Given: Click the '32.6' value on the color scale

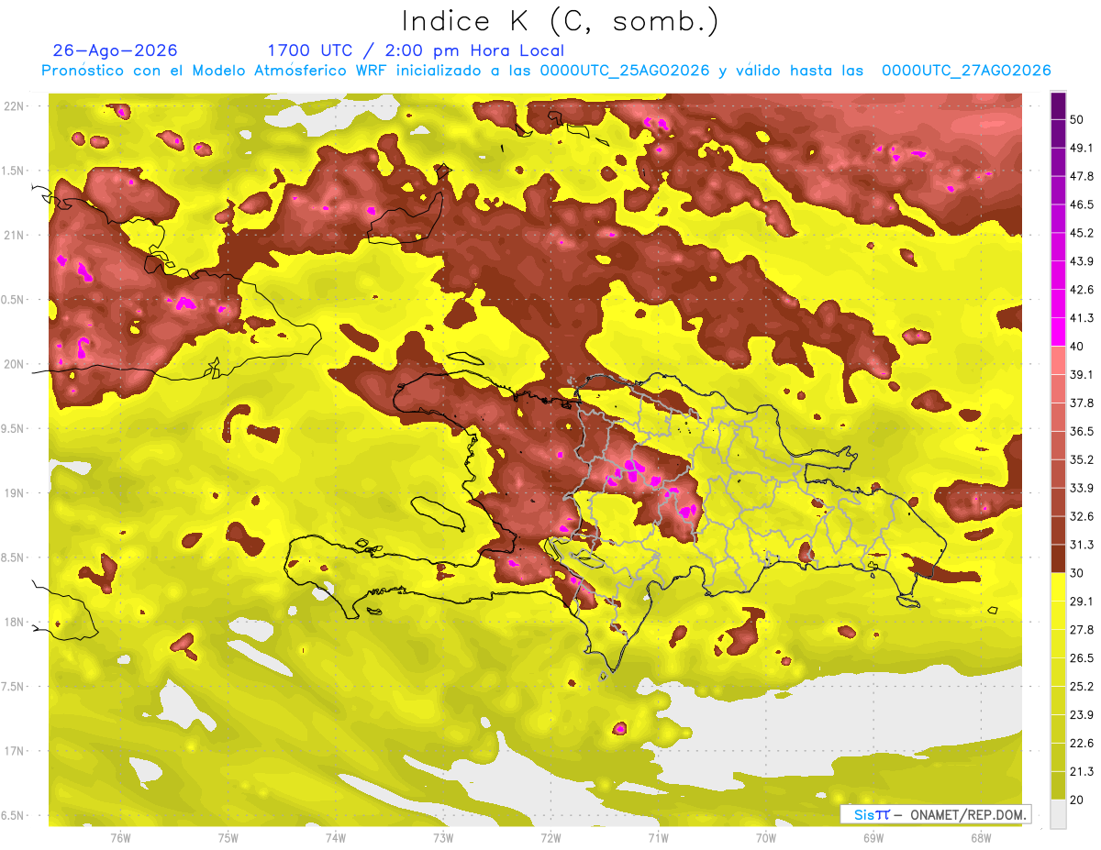Looking at the screenshot, I should 1081,516.
